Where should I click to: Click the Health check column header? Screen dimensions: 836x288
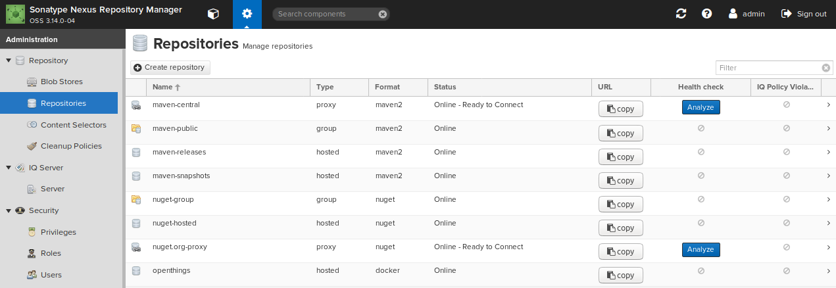click(x=701, y=87)
